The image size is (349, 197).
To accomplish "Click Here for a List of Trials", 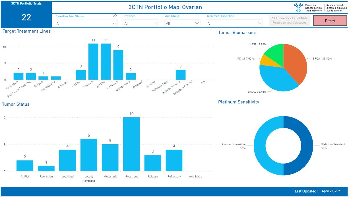I will coord(289,20).
